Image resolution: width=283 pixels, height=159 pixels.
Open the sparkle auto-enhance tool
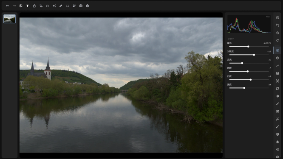click(x=54, y=6)
